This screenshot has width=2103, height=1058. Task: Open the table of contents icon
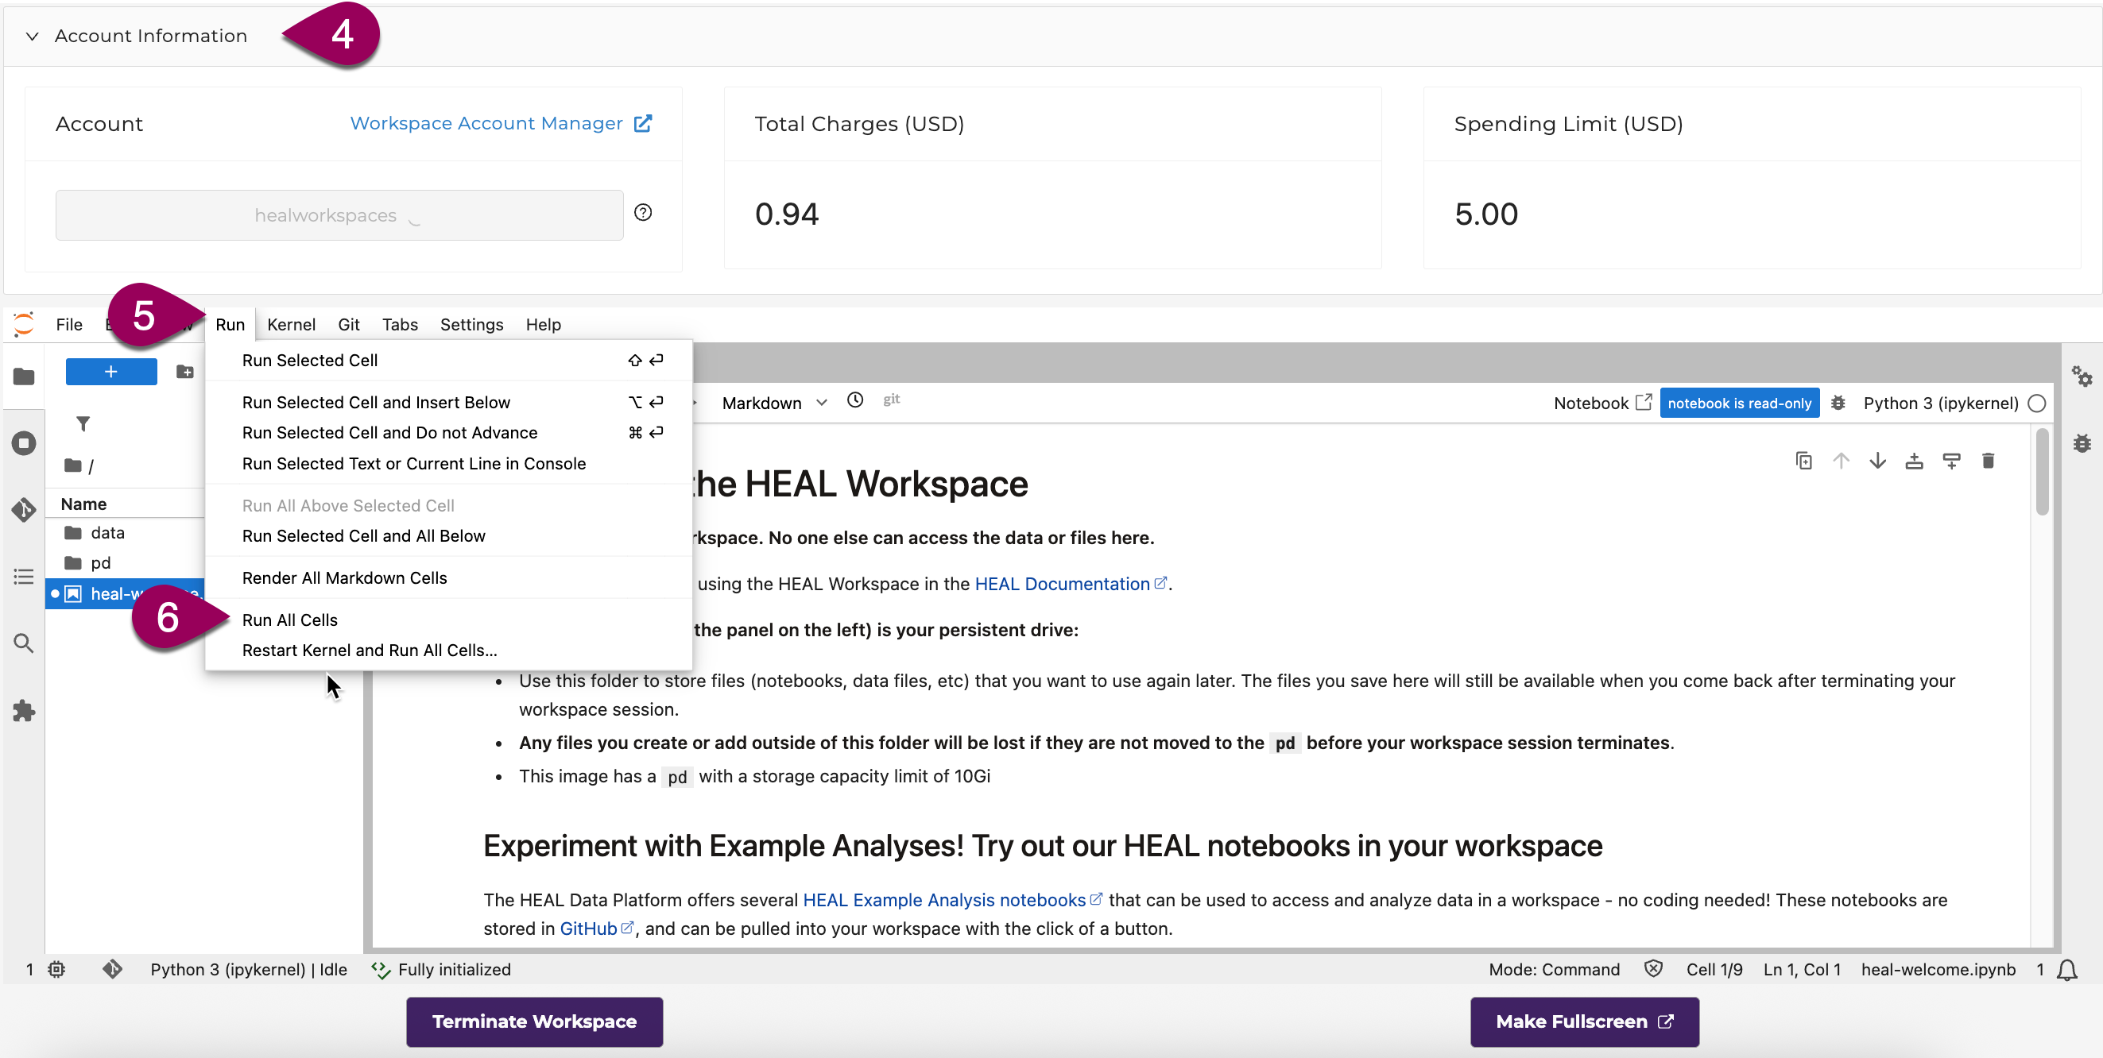point(24,577)
